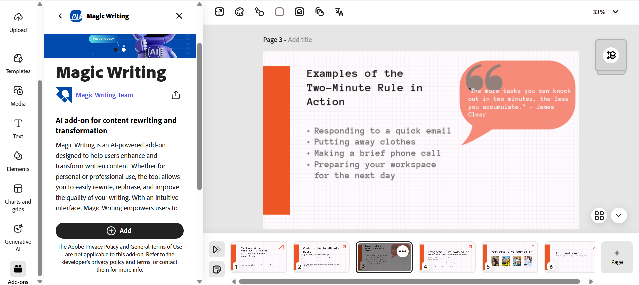This screenshot has height=285, width=639.
Task: Open the Templates panel
Action: click(x=18, y=64)
